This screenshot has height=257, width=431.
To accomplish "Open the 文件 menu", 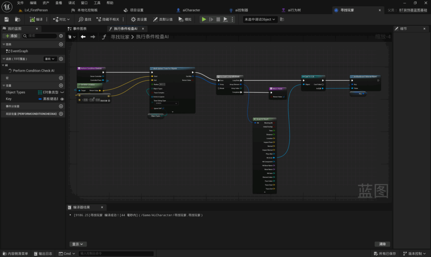I will [x=20, y=3].
